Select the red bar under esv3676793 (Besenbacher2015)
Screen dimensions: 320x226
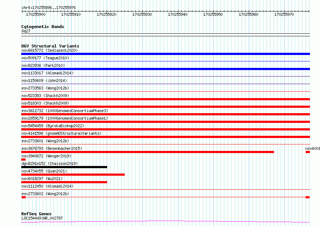click(147, 152)
